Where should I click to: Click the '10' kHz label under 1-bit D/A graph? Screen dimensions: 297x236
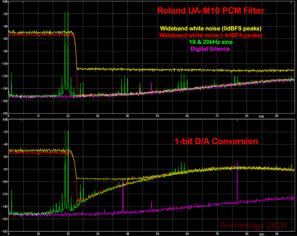click(38, 234)
